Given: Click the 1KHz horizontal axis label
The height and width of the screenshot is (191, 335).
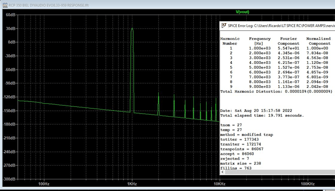Looking at the screenshot, I should coord(132,184).
